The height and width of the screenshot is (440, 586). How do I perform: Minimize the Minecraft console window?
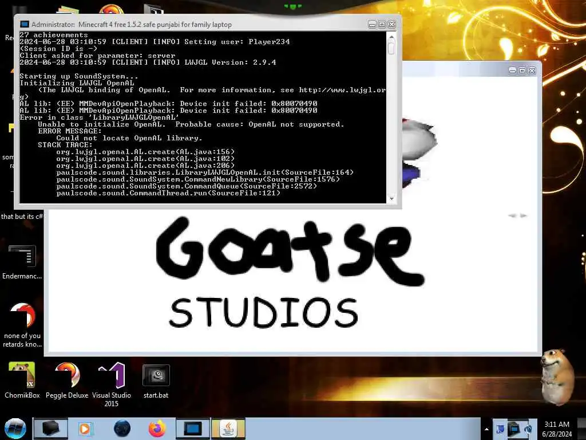tap(372, 24)
